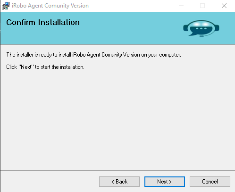This screenshot has height=192, width=235.
Task: Click the blank footer space left of Back
Action: [50, 182]
